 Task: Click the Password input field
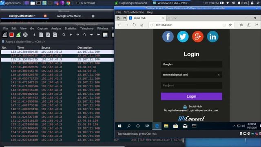pos(191,85)
